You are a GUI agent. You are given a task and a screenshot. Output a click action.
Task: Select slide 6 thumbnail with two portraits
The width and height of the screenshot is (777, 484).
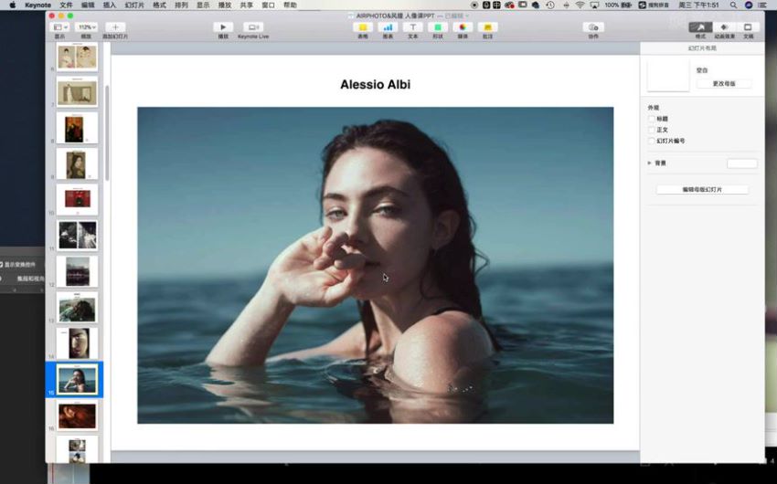(77, 57)
